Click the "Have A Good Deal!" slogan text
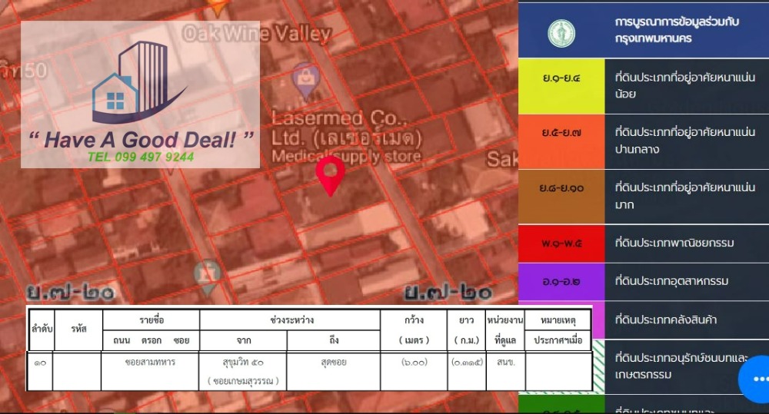 141,139
